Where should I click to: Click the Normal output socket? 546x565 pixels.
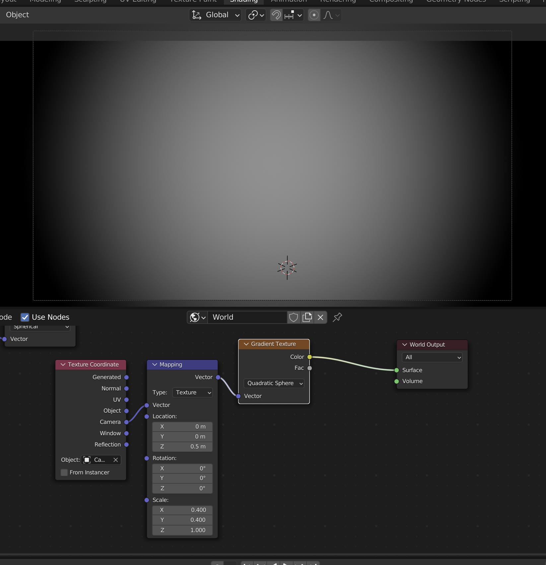tap(126, 388)
